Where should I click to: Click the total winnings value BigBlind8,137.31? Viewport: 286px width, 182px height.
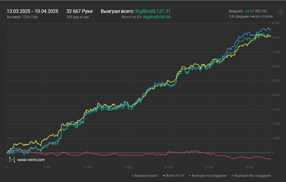(153, 11)
